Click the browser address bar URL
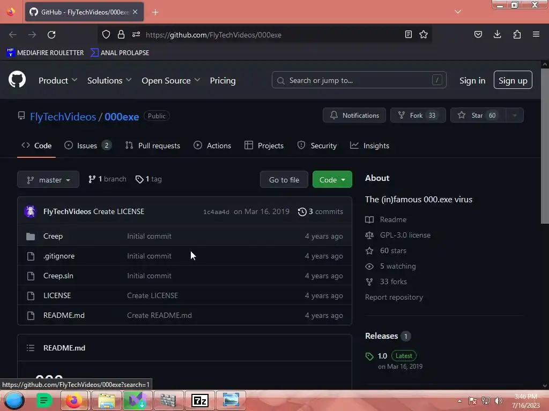 (x=213, y=35)
